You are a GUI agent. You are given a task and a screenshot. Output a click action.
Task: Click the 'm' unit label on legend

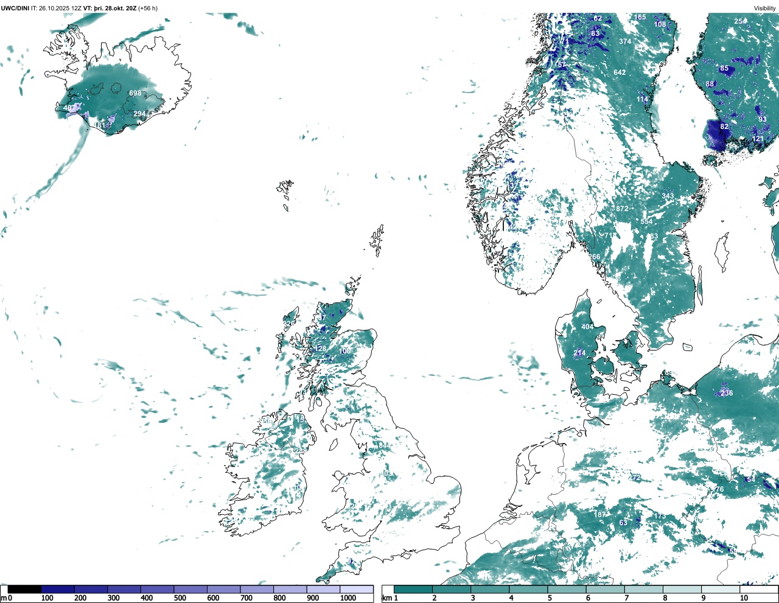(4, 598)
